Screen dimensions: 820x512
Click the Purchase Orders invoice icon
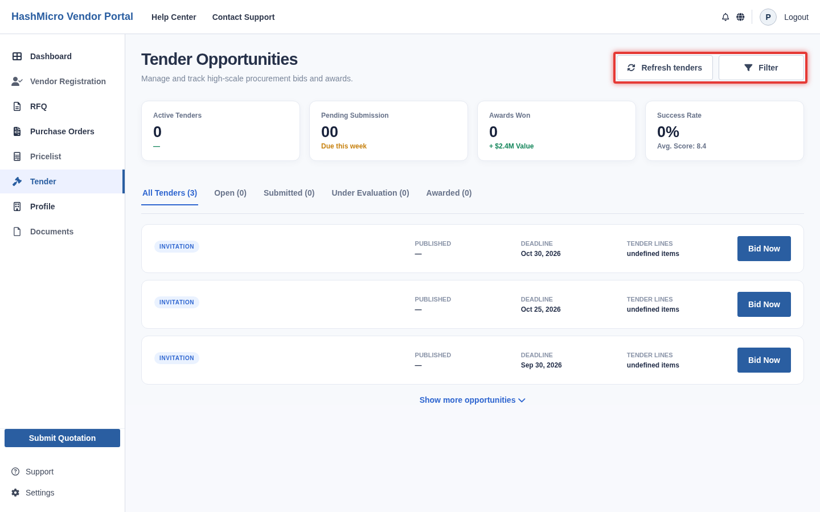(17, 131)
